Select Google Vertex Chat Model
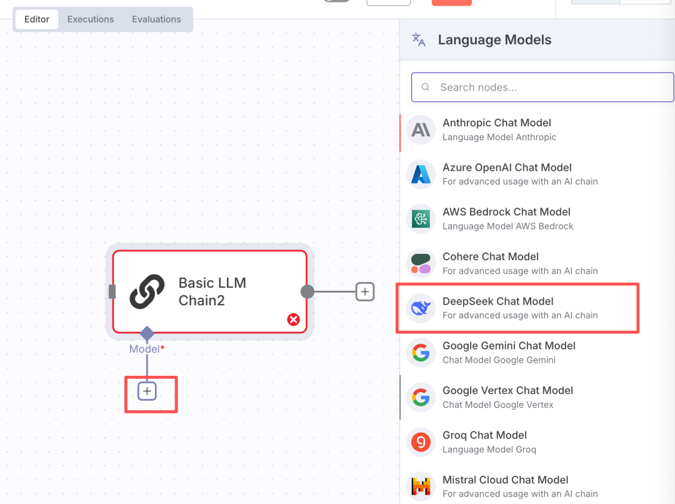This screenshot has width=675, height=504. coord(537,397)
